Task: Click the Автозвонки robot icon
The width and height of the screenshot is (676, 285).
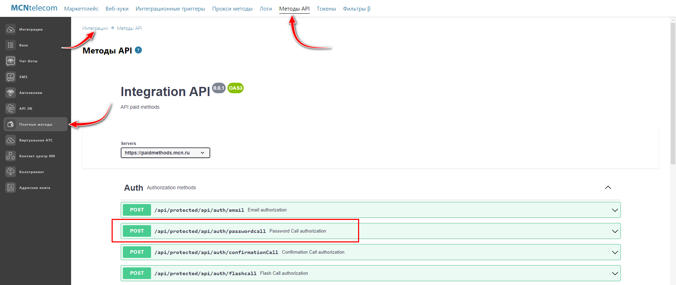Action: click(x=11, y=93)
